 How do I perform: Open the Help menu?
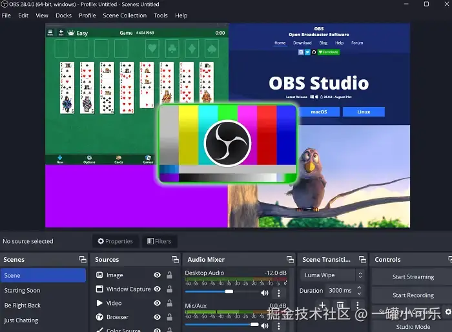(x=181, y=15)
